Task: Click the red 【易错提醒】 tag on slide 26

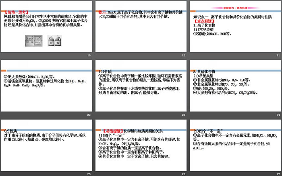Action: click(110, 130)
